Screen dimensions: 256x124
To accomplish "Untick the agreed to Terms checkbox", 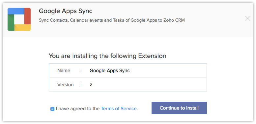I will [52, 109].
